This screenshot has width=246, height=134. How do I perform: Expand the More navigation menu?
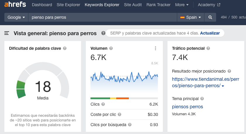click(x=182, y=5)
